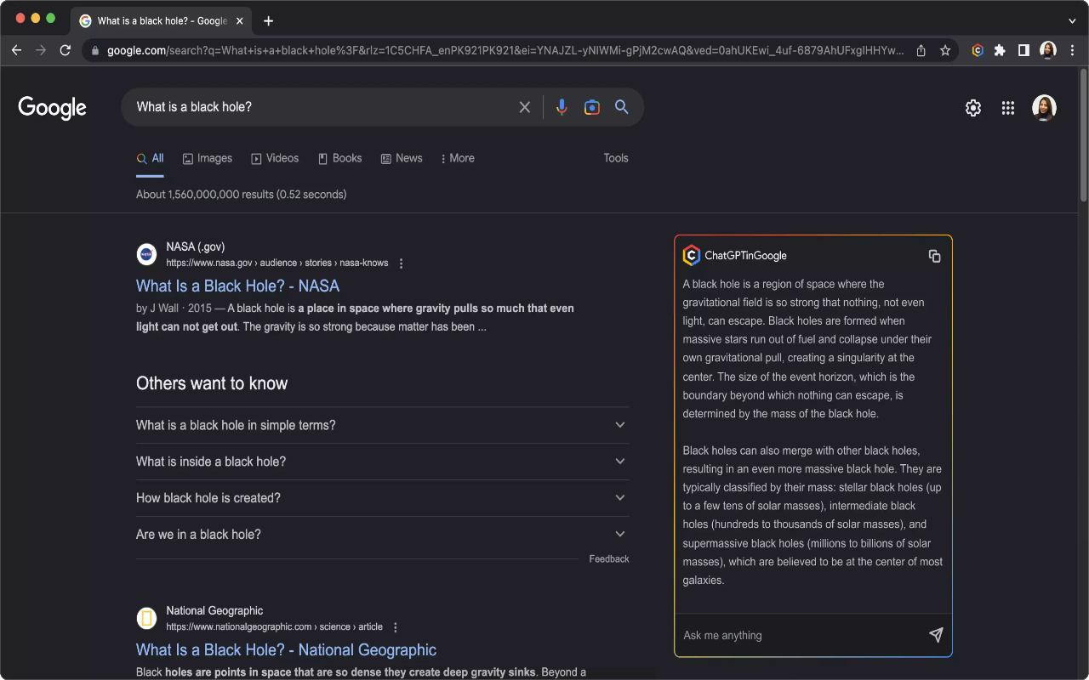Open the Extensions puzzle icon
The width and height of the screenshot is (1089, 680).
click(1000, 50)
